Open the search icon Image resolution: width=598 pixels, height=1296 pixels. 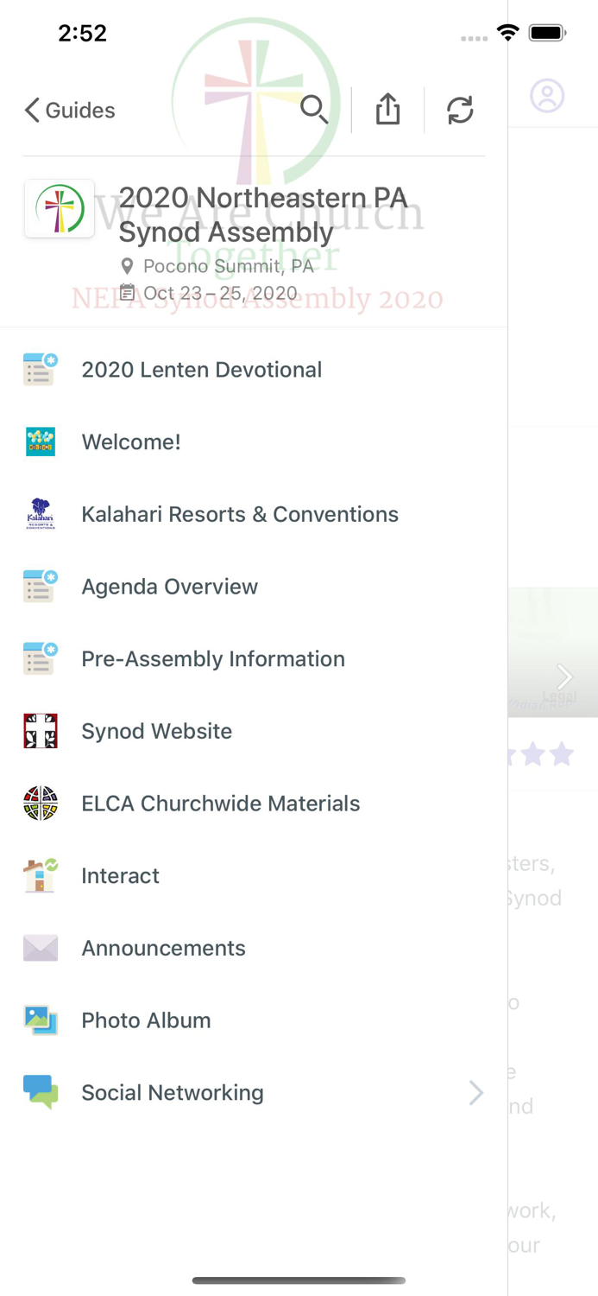coord(314,109)
